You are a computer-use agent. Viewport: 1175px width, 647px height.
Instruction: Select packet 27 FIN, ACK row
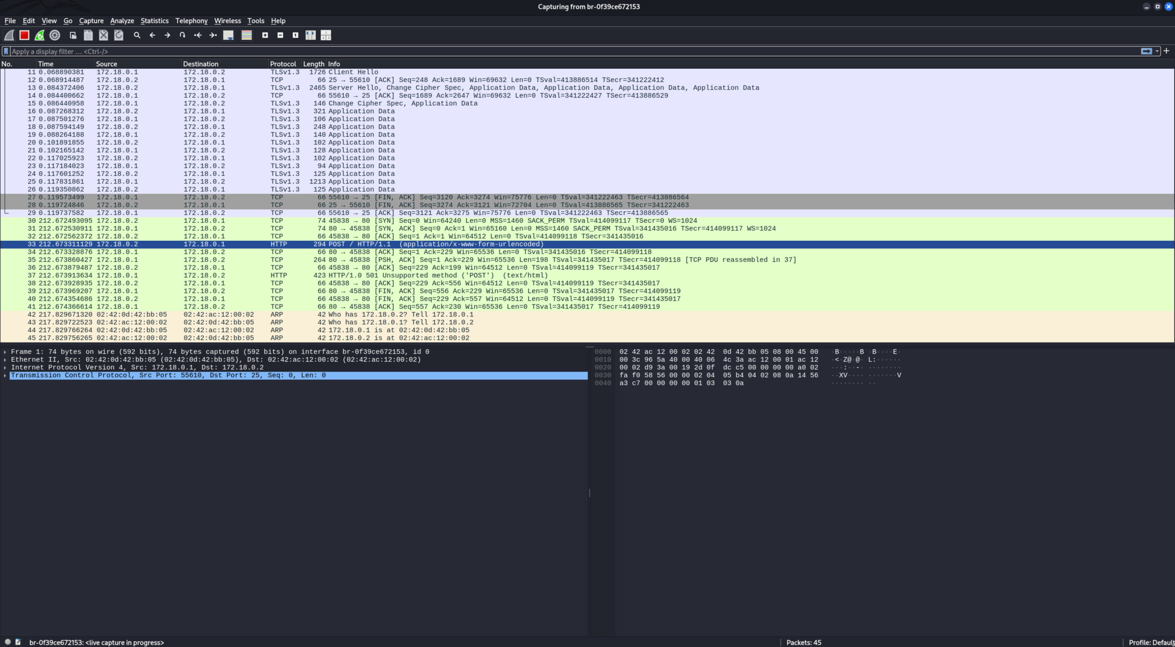[x=587, y=197]
